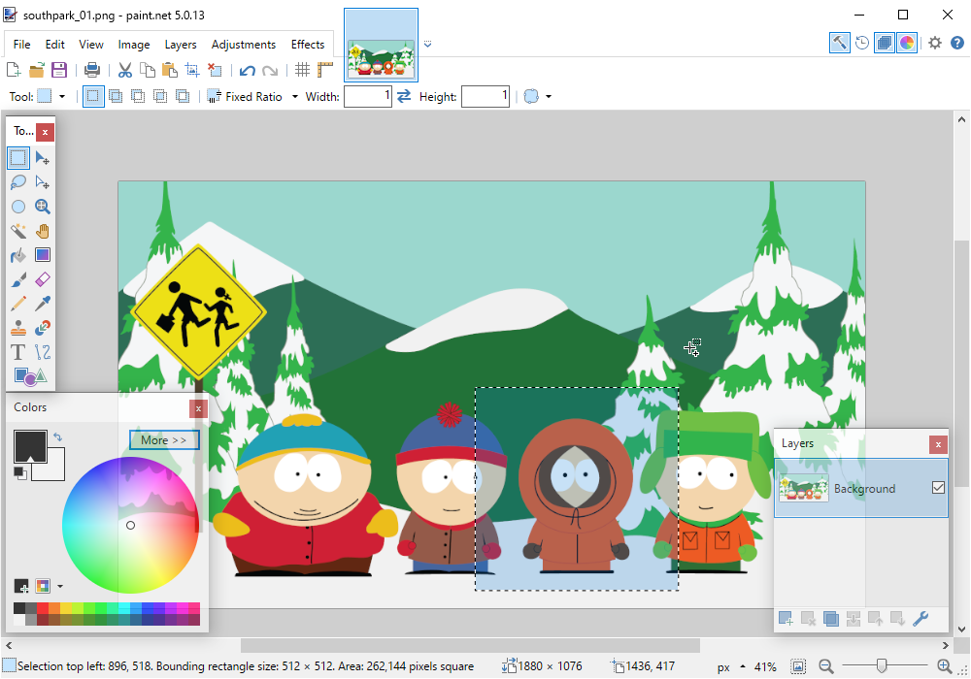
Task: Choose Replace selection mode button
Action: coord(93,96)
